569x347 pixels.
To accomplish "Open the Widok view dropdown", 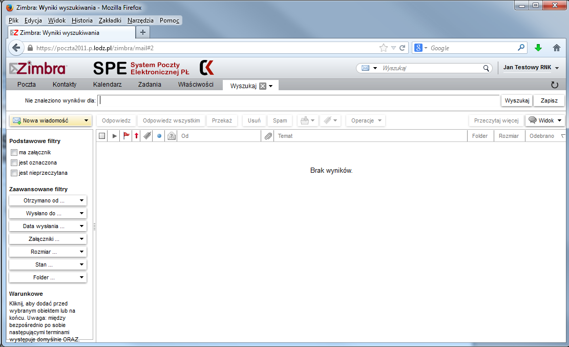I will coord(545,120).
